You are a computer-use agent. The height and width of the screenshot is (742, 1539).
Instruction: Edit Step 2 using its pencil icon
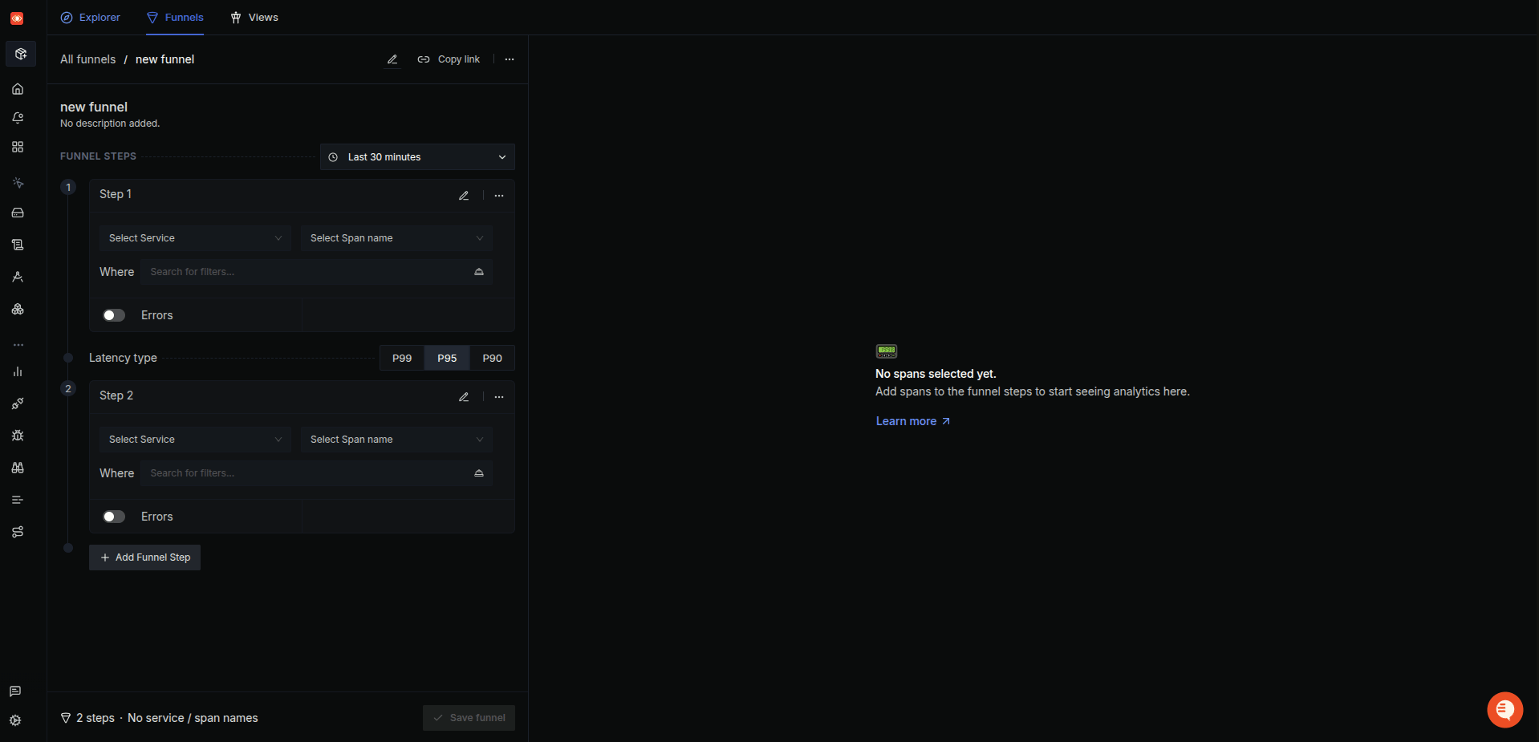(x=464, y=397)
